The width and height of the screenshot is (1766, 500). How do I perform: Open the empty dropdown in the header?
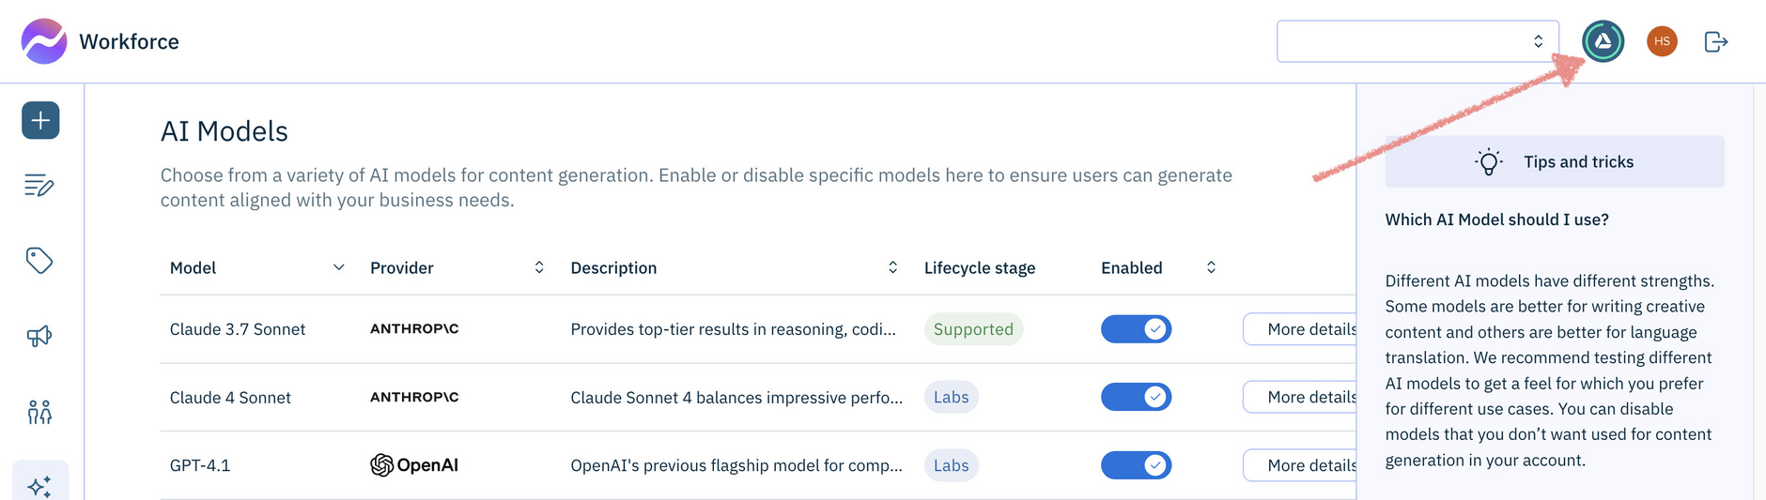pos(1417,41)
